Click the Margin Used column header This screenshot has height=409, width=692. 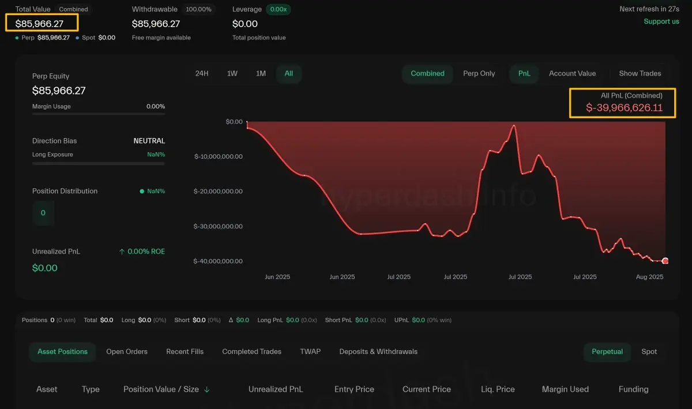565,389
